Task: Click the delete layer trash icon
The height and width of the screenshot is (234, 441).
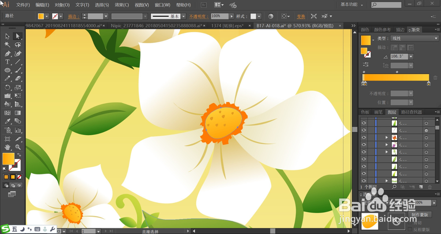Action: pyautogui.click(x=430, y=187)
